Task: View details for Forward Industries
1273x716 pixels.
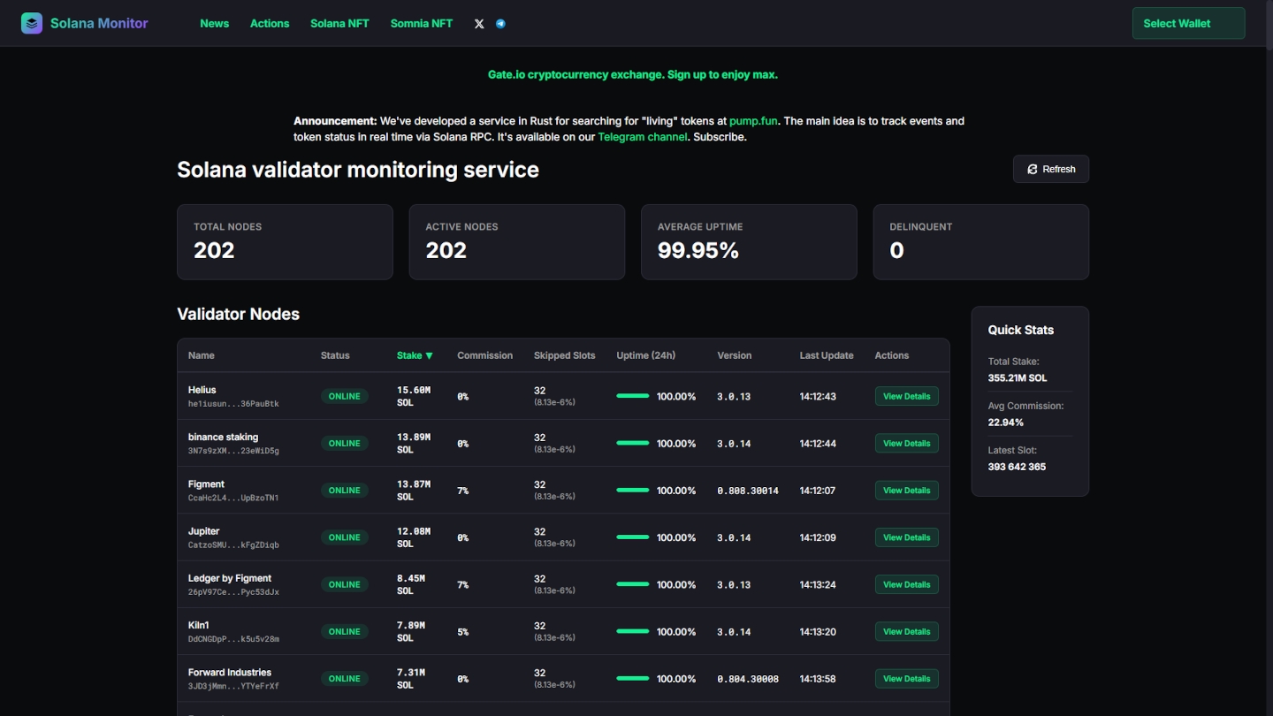Action: click(x=906, y=679)
